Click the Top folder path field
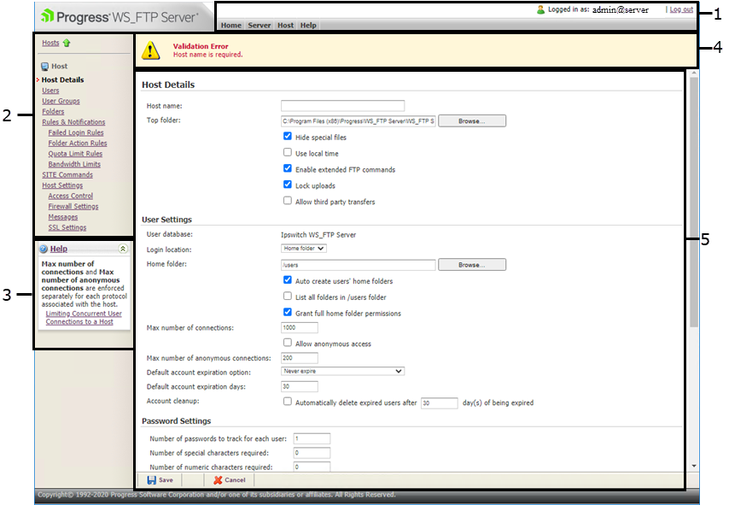 358,121
